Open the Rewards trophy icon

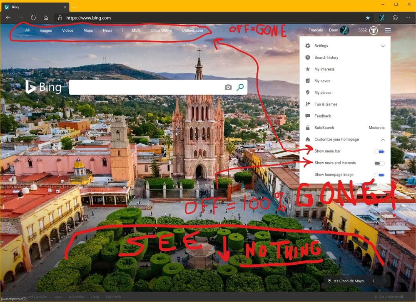[374, 30]
